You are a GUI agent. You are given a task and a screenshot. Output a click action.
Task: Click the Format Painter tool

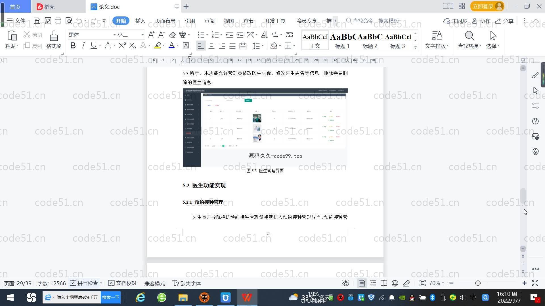tap(54, 40)
